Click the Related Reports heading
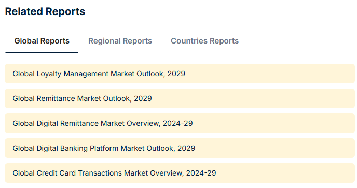Viewport: 357px width, 188px height. coord(45,11)
